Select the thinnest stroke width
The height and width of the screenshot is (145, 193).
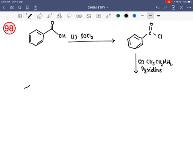click(x=142, y=16)
